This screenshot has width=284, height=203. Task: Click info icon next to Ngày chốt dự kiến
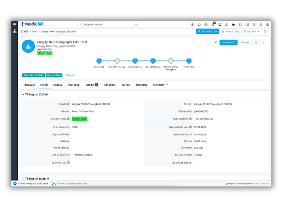(190, 127)
